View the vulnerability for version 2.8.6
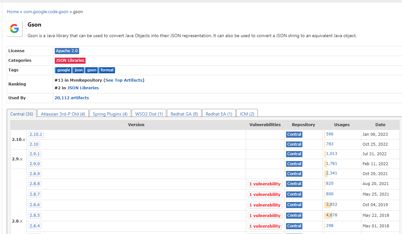Image resolution: width=402 pixels, height=234 pixels. click(x=265, y=205)
